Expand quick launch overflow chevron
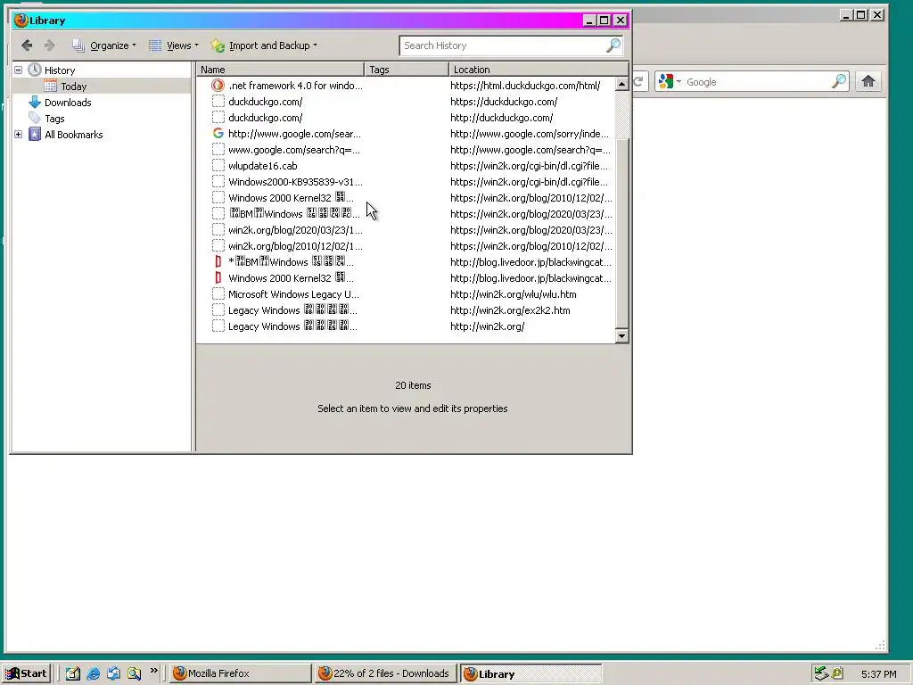The height and width of the screenshot is (685, 913). (x=153, y=671)
